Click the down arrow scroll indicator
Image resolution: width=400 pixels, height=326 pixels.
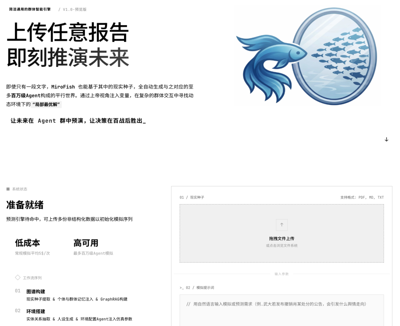[x=387, y=139]
